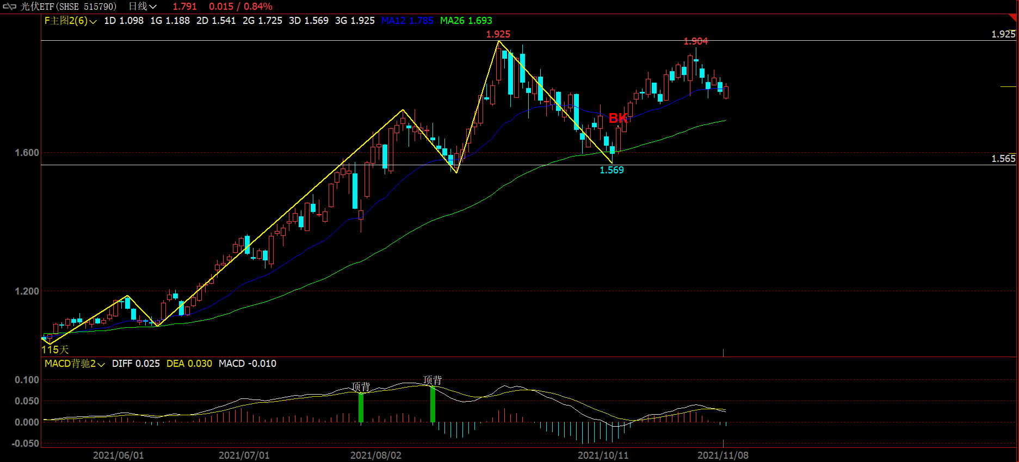Click the -0.050 MACD axis label
The image size is (1019, 462).
[26, 444]
